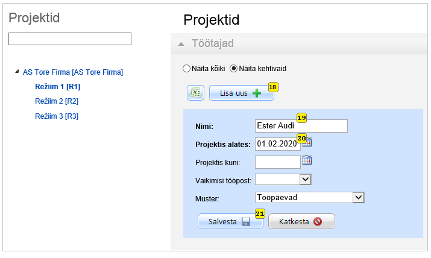Open calendar for Projektis alates date
Screen dimensions: 431x258
tap(307, 143)
